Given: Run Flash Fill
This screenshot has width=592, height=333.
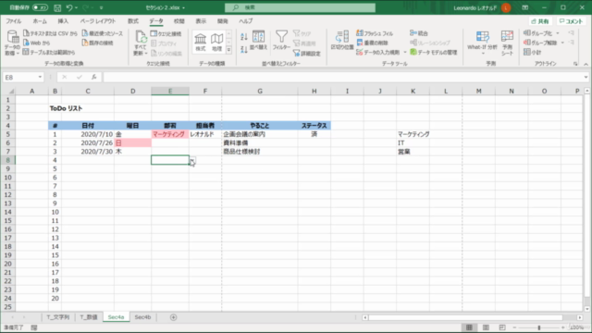Looking at the screenshot, I should [375, 33].
